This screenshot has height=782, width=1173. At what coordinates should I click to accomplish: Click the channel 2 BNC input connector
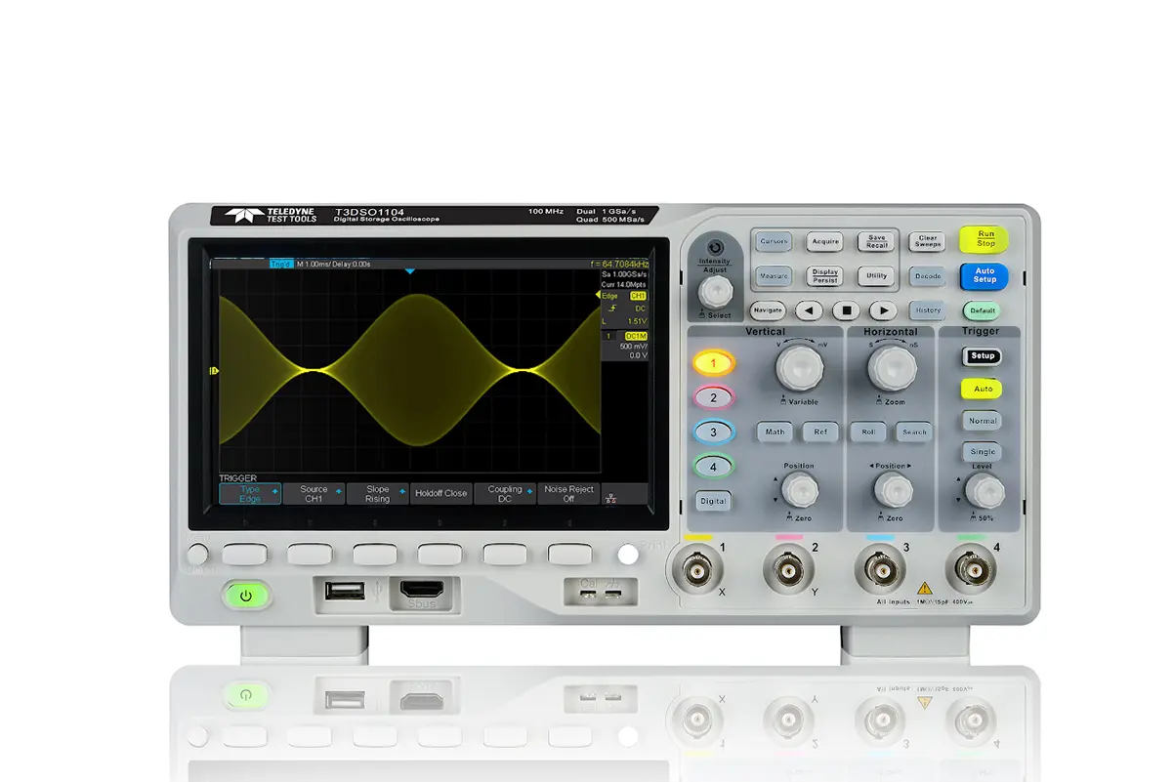(788, 569)
